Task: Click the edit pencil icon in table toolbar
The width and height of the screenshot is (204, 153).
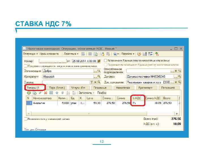Action: click(40, 93)
